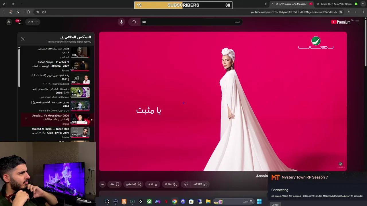Viewport: 367px width, 206px height.
Task: Open Netflix from the taskbar
Action: [x=166, y=202]
